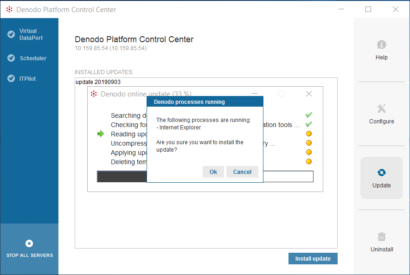
Task: Minimize the Denodo online update window
Action: click(255, 94)
